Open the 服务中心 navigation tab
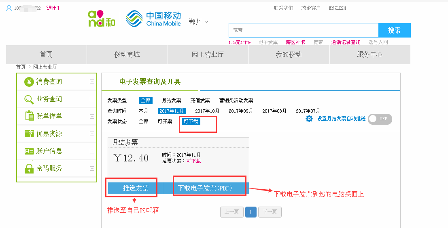 (370, 54)
